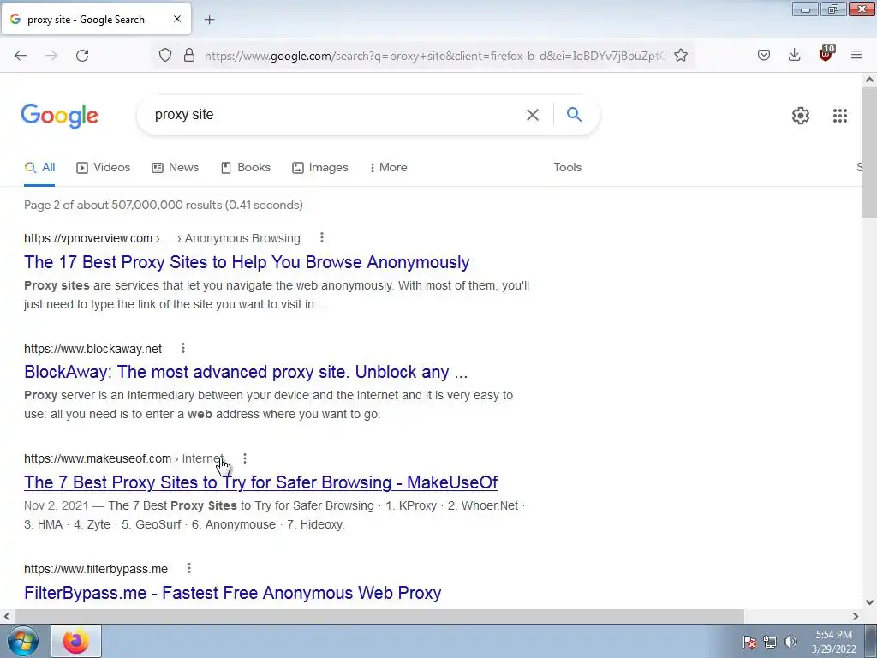Open options for the blockaway.net result
This screenshot has height=658, width=877.
pyautogui.click(x=183, y=348)
